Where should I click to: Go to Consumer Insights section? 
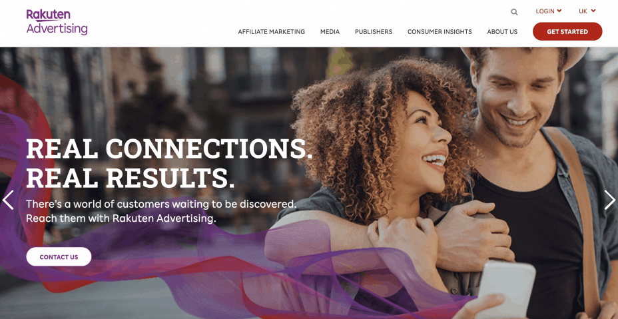point(440,31)
